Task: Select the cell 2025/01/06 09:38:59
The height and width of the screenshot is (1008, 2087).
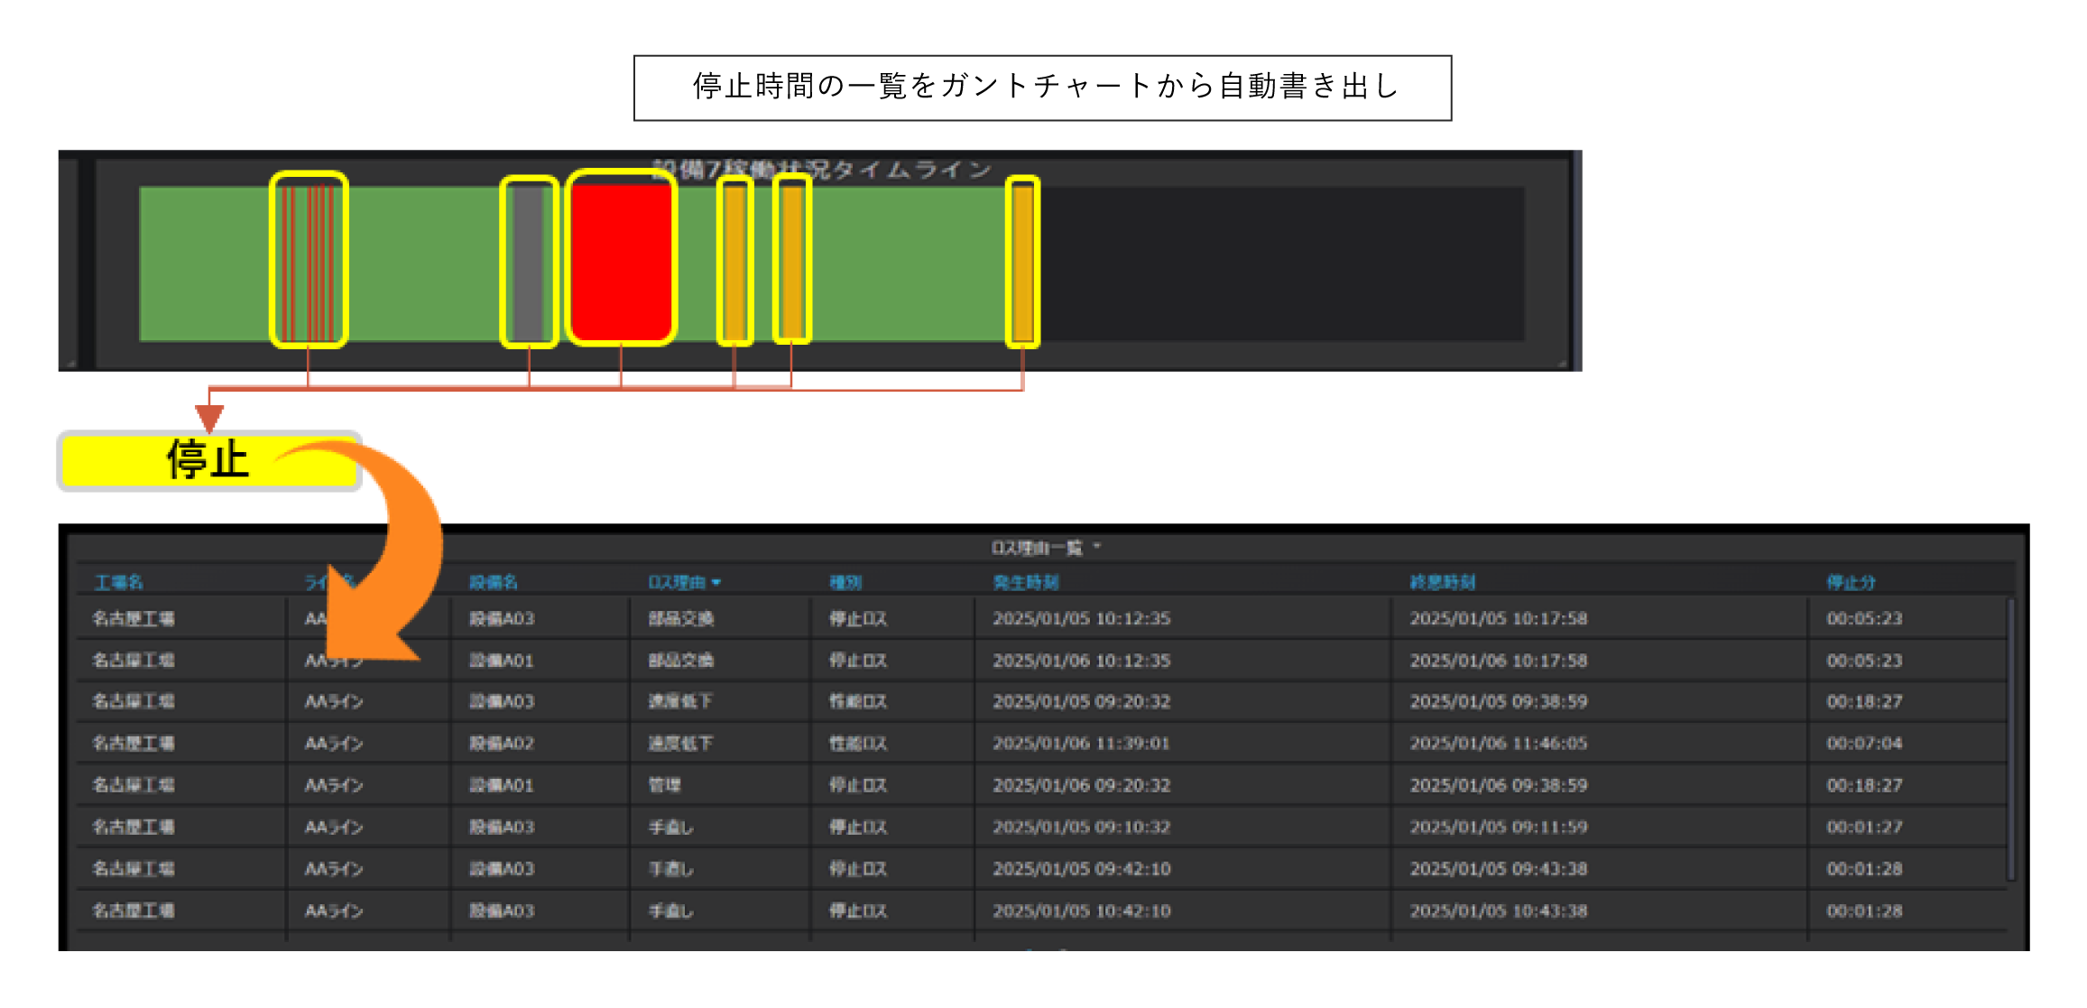Action: point(1498,785)
